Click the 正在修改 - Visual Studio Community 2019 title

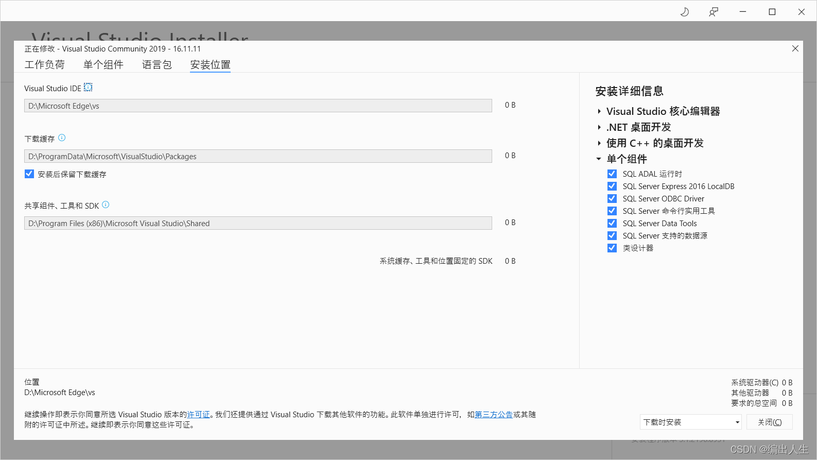[x=113, y=49]
